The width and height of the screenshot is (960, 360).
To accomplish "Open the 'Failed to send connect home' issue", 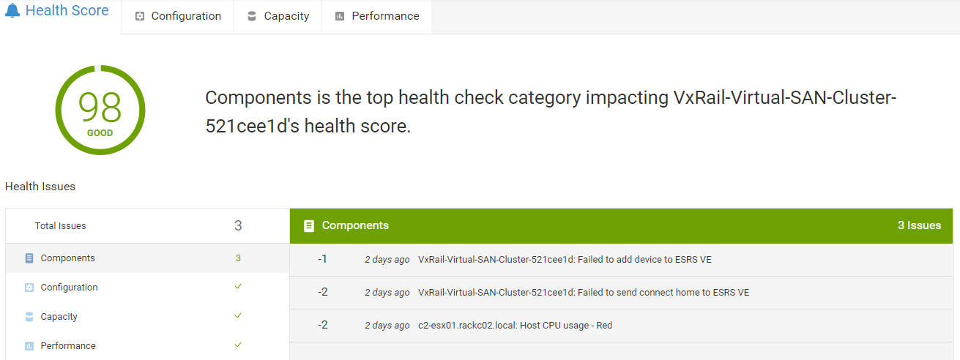I will (x=583, y=293).
